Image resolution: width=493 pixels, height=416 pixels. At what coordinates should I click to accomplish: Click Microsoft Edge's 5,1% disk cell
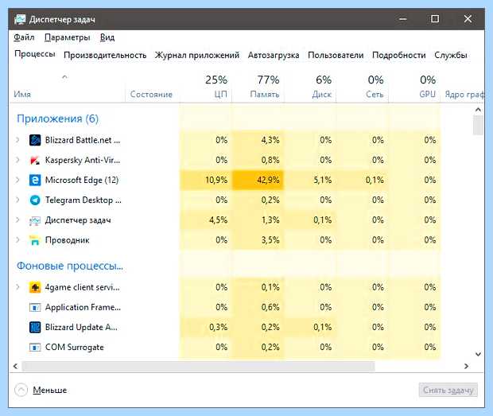coord(310,181)
